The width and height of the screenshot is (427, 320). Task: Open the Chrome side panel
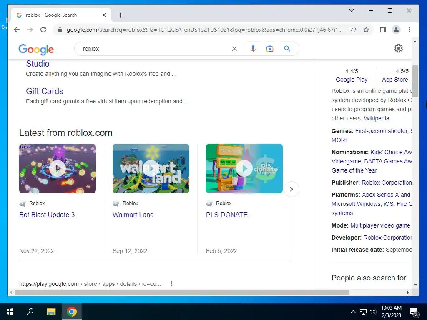tap(383, 30)
